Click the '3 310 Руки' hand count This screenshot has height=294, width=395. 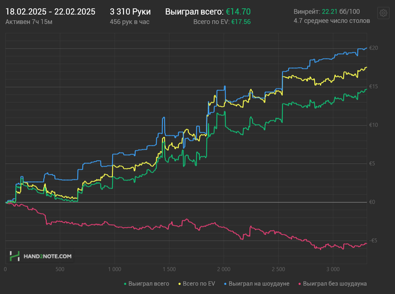click(130, 12)
